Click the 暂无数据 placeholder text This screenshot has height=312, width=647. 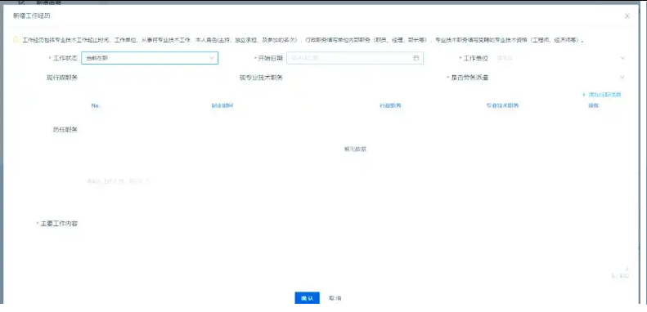(x=355, y=149)
